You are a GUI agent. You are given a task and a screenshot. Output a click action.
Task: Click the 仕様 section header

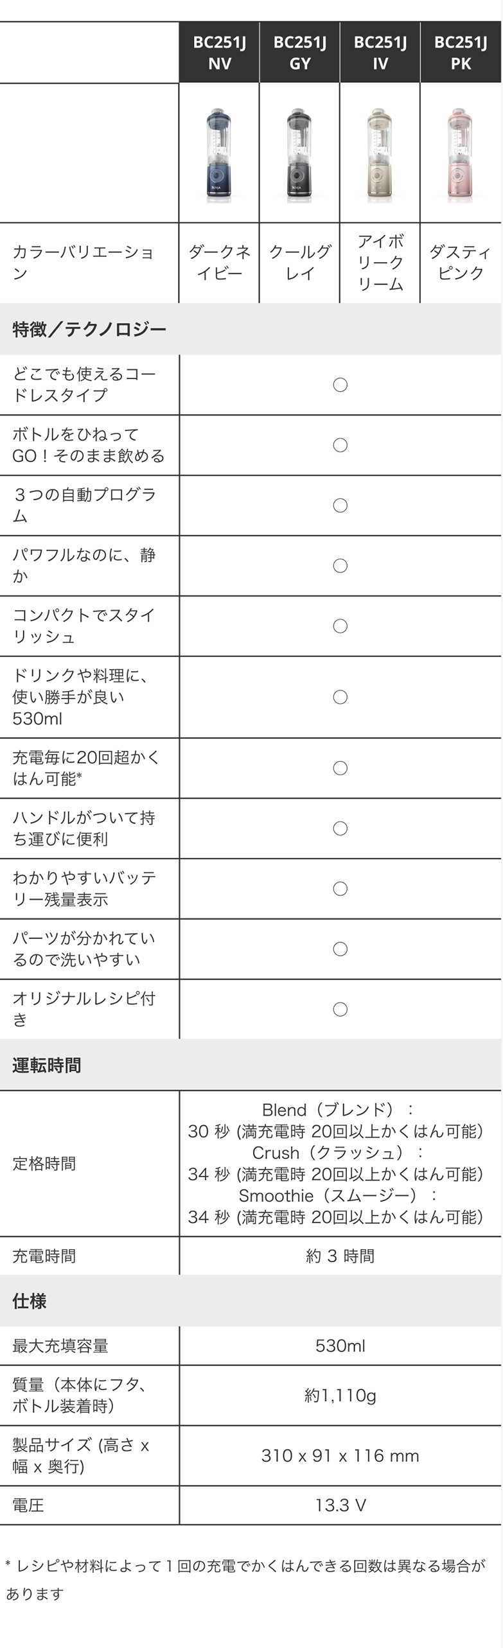(x=29, y=1301)
